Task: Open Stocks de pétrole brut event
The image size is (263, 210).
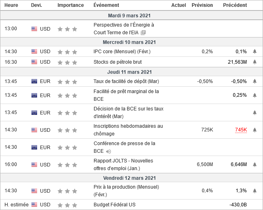Action: 117,62
